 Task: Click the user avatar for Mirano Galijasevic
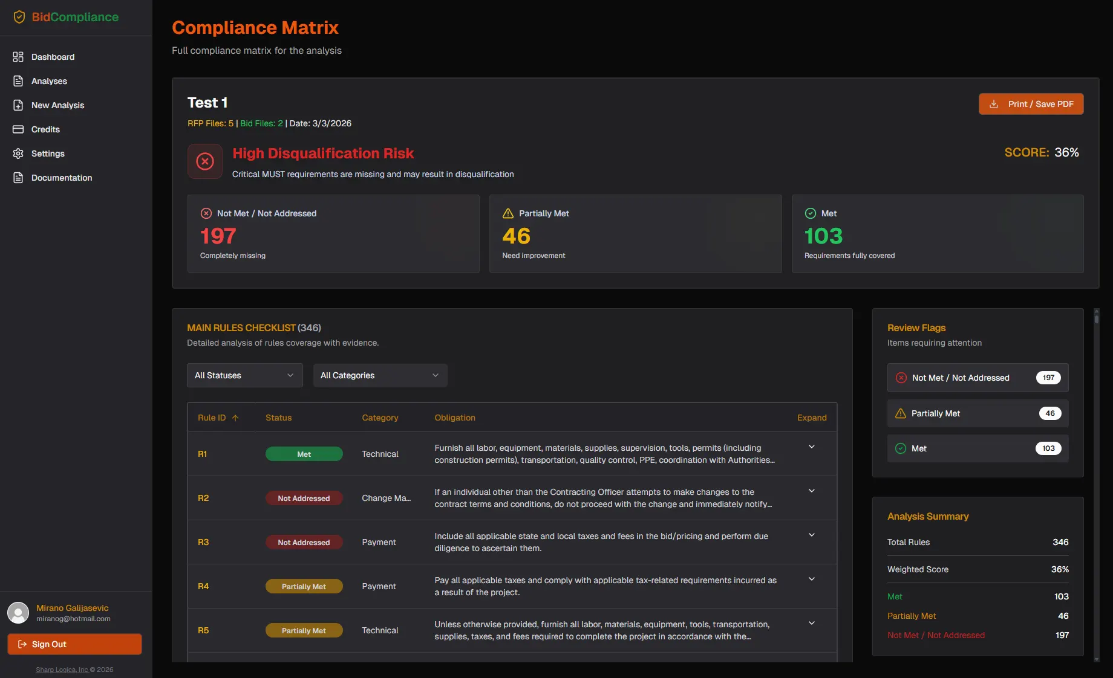pyautogui.click(x=18, y=613)
